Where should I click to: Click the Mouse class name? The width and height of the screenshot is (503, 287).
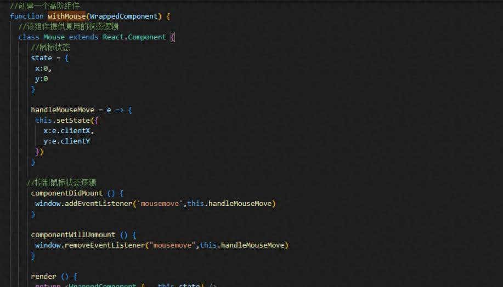pyautogui.click(x=54, y=37)
